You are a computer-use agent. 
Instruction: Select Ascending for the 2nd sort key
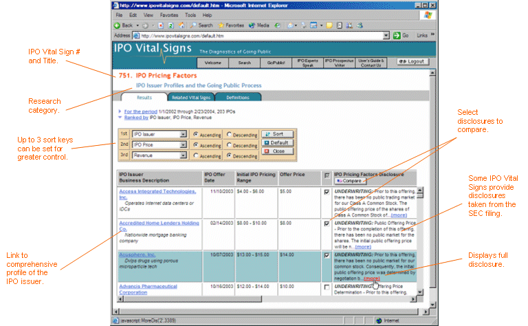coord(196,145)
